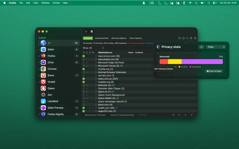Open the Window menu
This screenshot has width=239, height=149.
point(45,3)
